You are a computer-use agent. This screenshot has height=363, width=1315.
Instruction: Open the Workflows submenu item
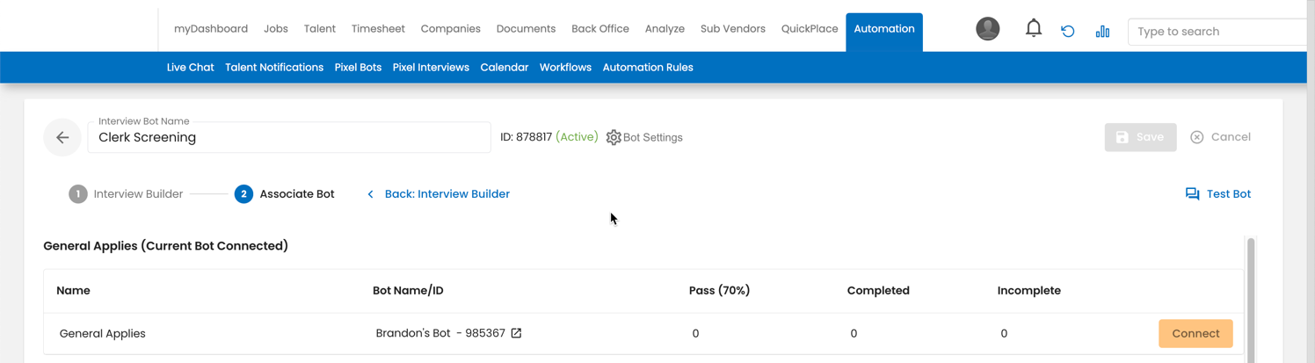(x=565, y=68)
